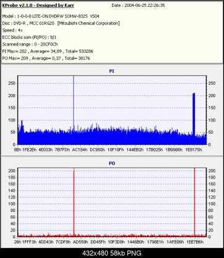The image size is (224, 258).
Task: Click the DD45Fh label on PO axis
Action: [x=98, y=242]
